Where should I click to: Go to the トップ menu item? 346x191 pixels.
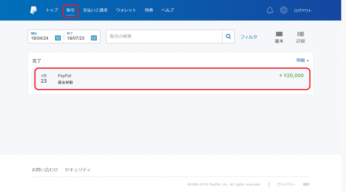click(52, 10)
